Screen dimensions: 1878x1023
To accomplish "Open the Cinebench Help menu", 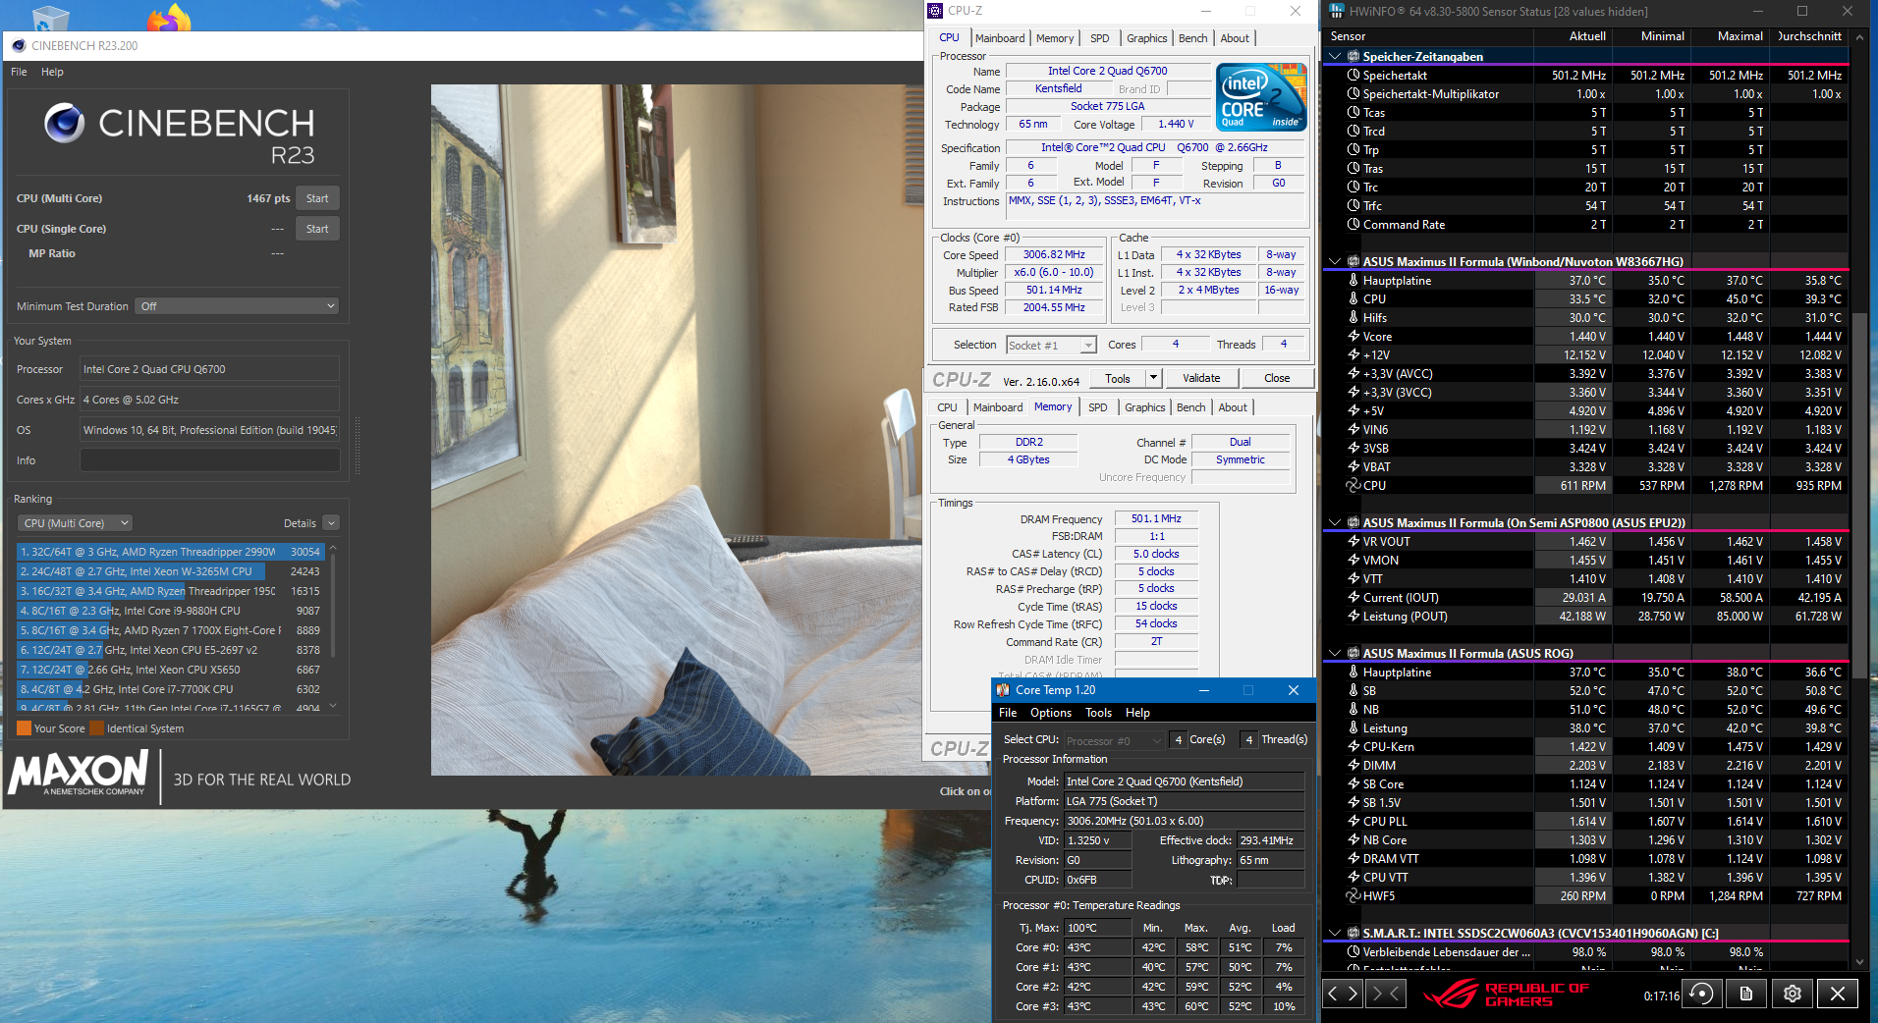I will click(x=52, y=72).
